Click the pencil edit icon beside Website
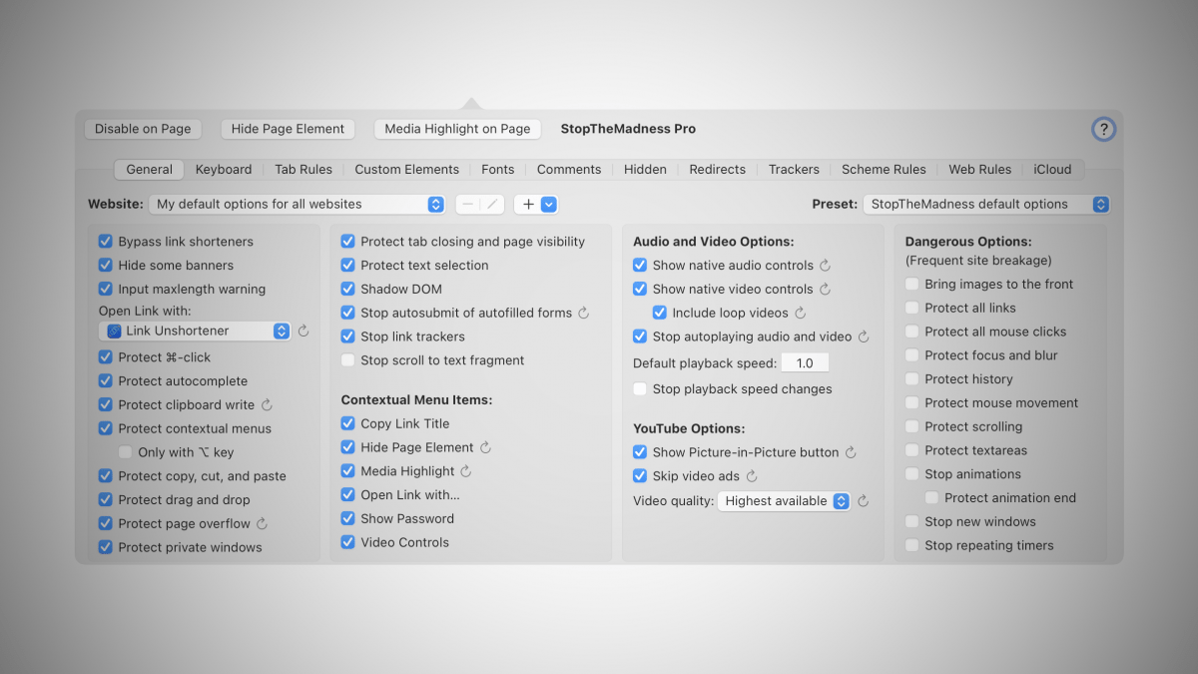 [x=492, y=205]
